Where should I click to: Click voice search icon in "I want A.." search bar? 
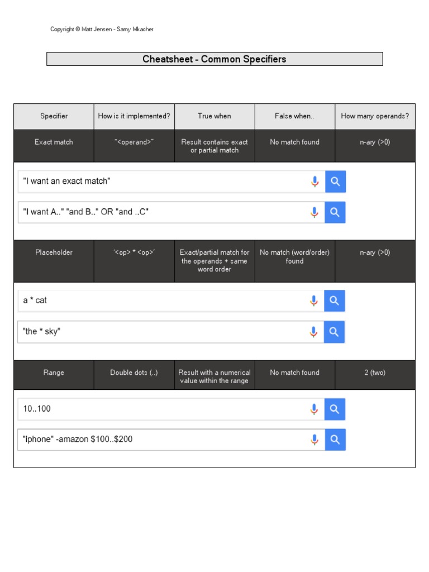[314, 212]
